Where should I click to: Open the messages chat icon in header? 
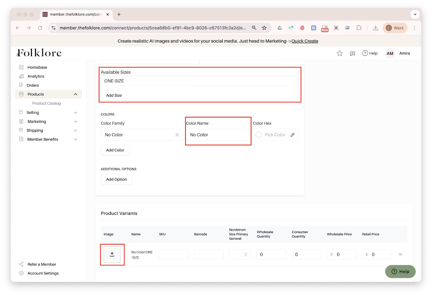click(352, 53)
